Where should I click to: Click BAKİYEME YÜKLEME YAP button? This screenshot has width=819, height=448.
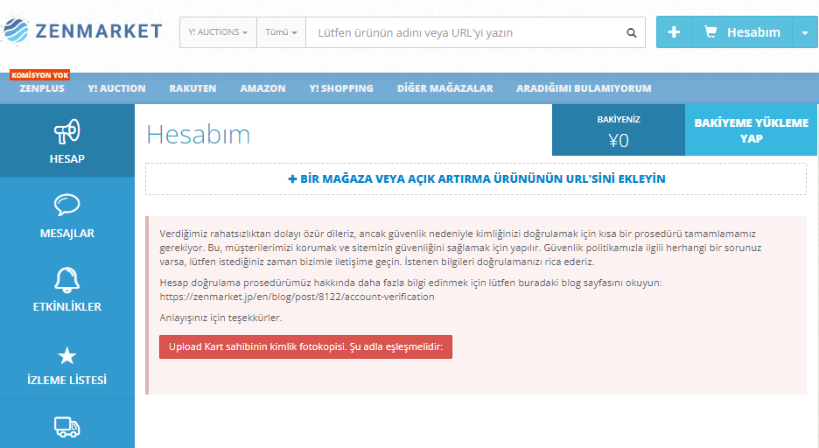(751, 130)
